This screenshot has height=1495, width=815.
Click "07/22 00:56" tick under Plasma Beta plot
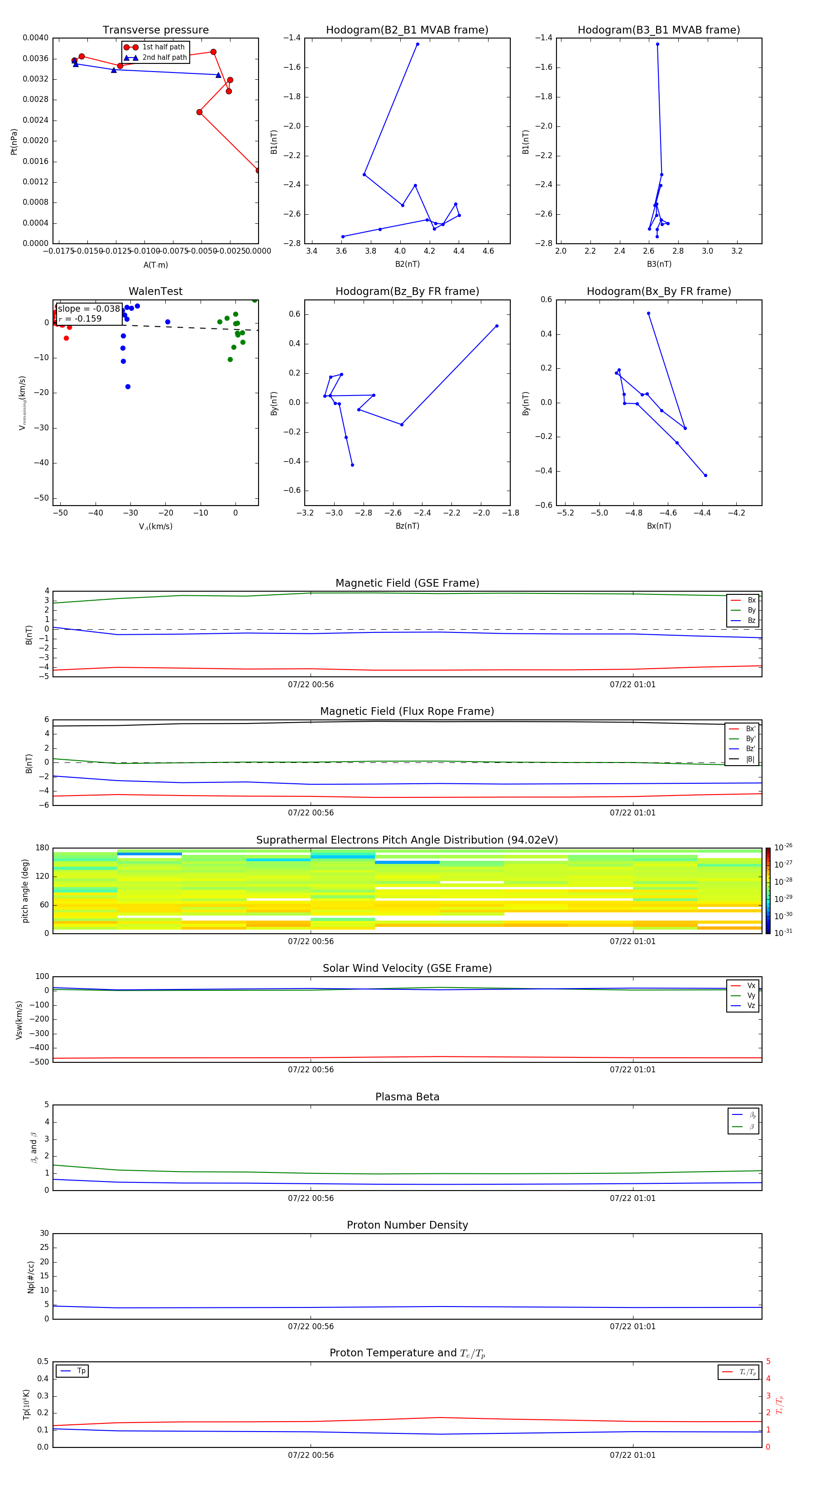pos(311,1198)
